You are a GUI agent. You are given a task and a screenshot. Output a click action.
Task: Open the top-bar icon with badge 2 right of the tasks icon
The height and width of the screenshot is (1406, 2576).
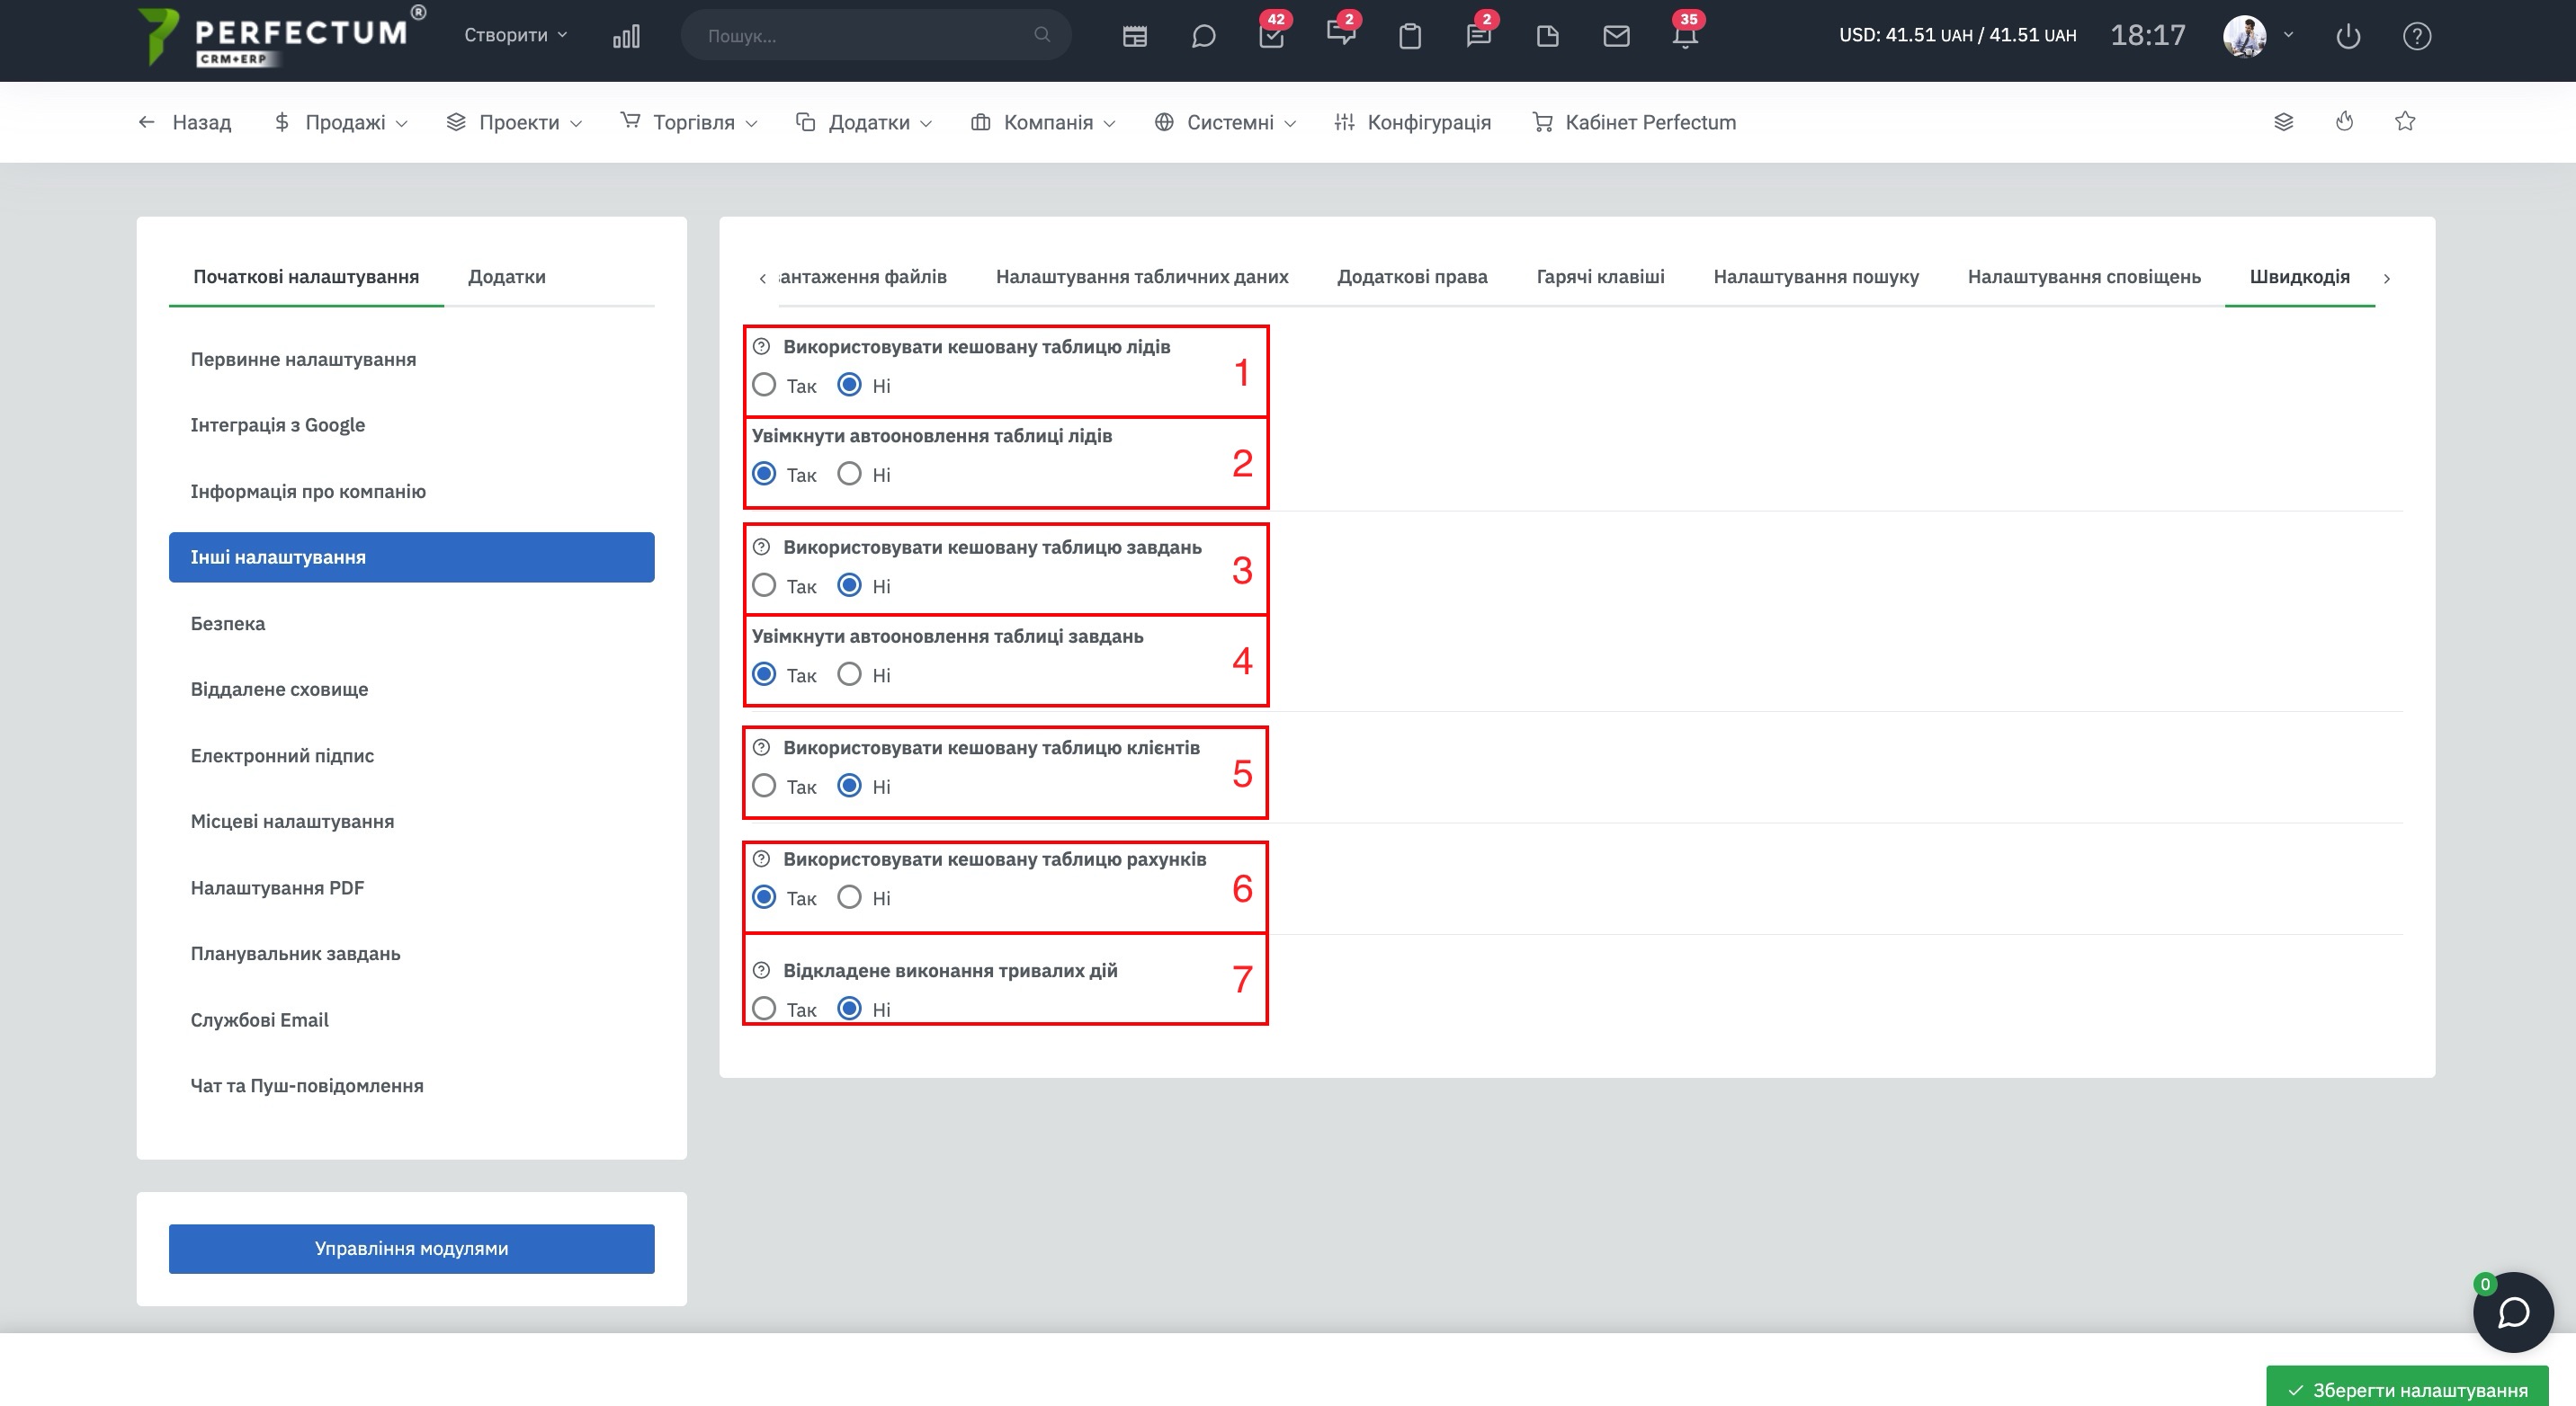pyautogui.click(x=1341, y=32)
